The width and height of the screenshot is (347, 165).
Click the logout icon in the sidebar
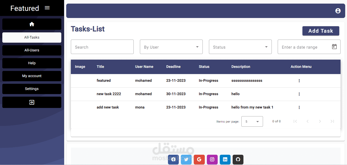click(32, 102)
